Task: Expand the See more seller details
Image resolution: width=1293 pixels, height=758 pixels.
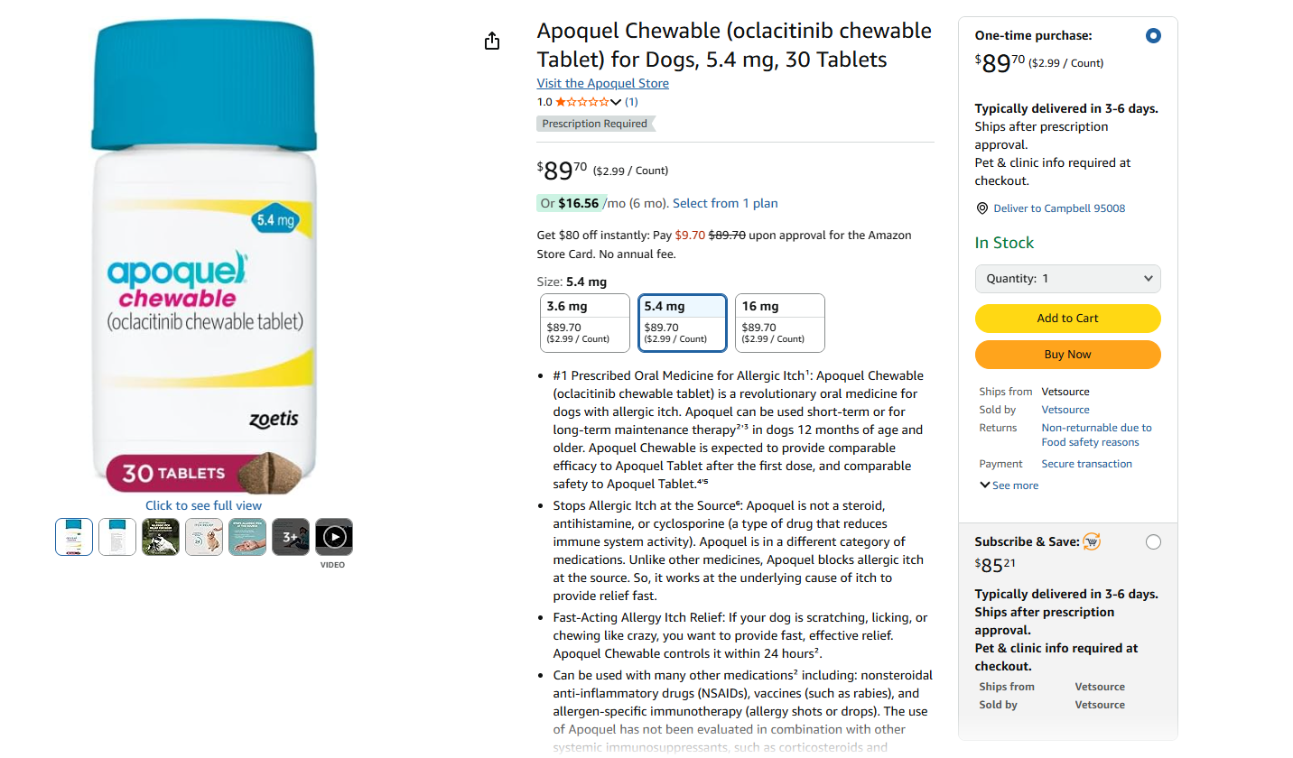Action: 1009,485
